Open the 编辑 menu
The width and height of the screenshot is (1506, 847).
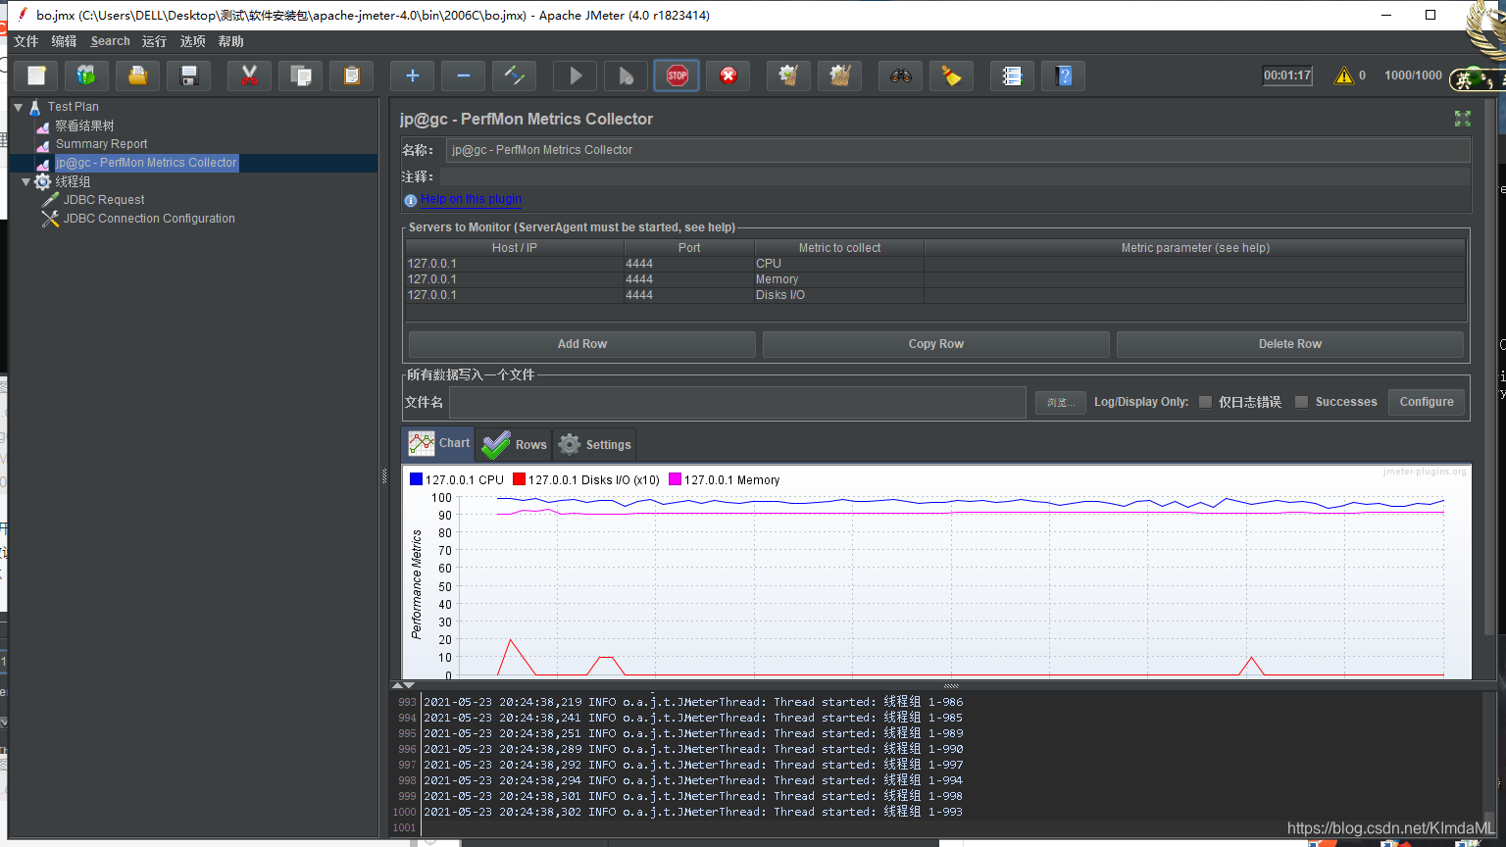click(64, 41)
